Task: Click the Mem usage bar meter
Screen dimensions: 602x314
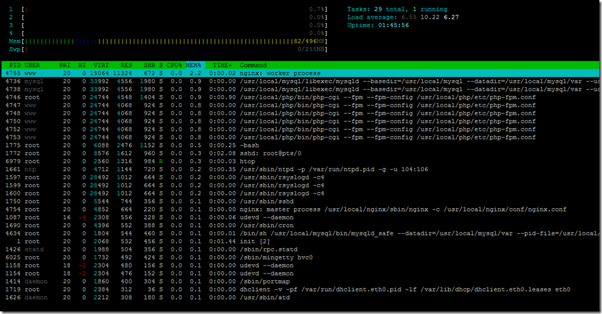Action: click(168, 41)
